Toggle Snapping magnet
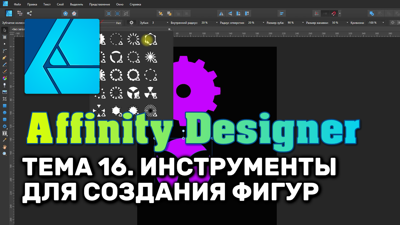The image size is (400, 225). point(334,13)
